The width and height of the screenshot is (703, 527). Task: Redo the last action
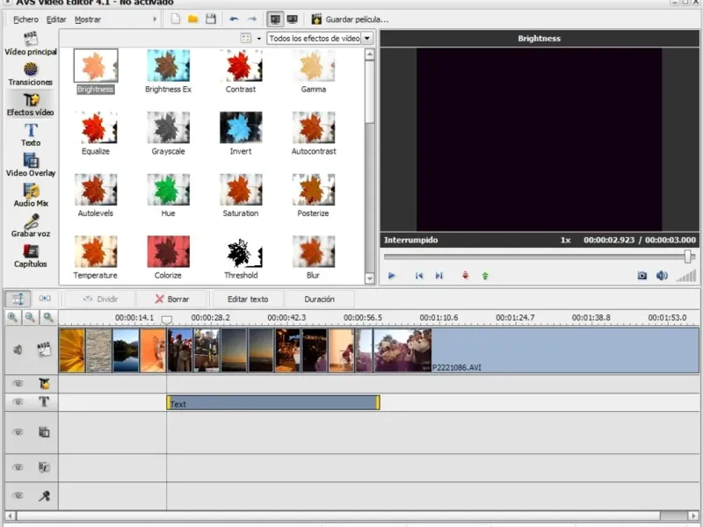coord(252,18)
